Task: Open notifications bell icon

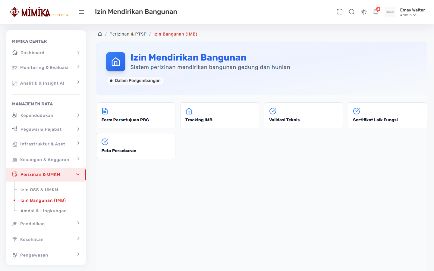Action: [376, 12]
